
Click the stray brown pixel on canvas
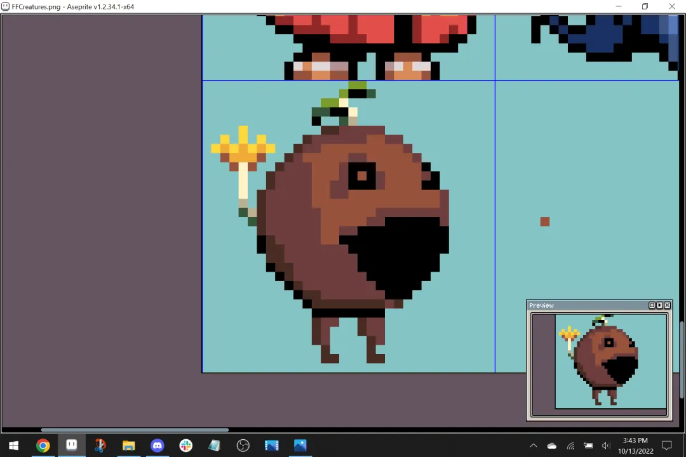[545, 222]
